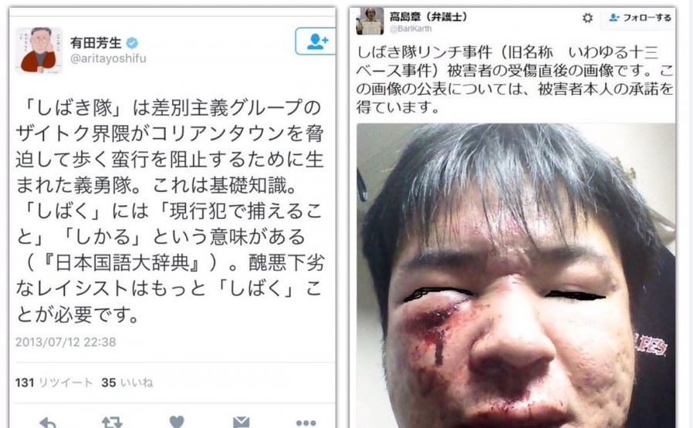View the 35 いいね count
Image resolution: width=693 pixels, height=428 pixels.
(x=127, y=383)
